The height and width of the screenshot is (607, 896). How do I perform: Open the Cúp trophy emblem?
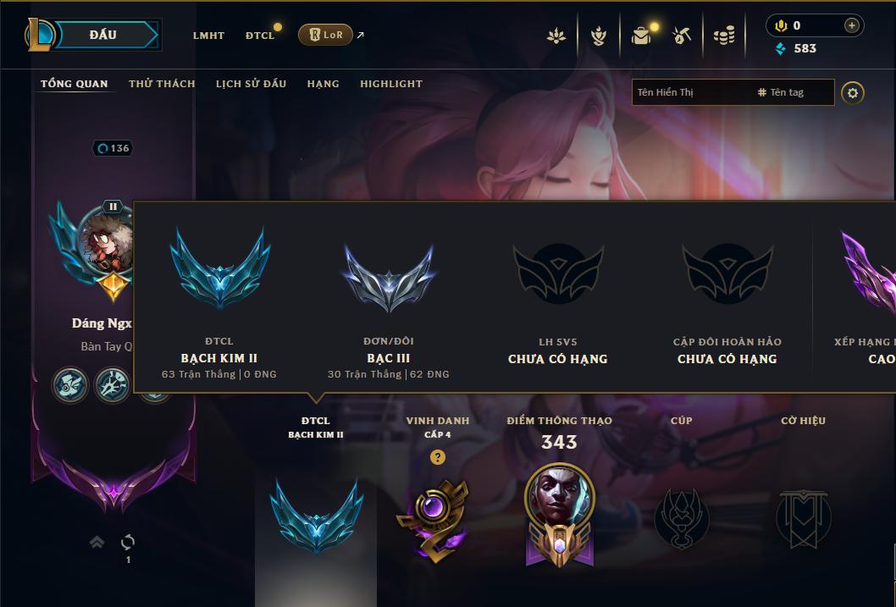[682, 519]
